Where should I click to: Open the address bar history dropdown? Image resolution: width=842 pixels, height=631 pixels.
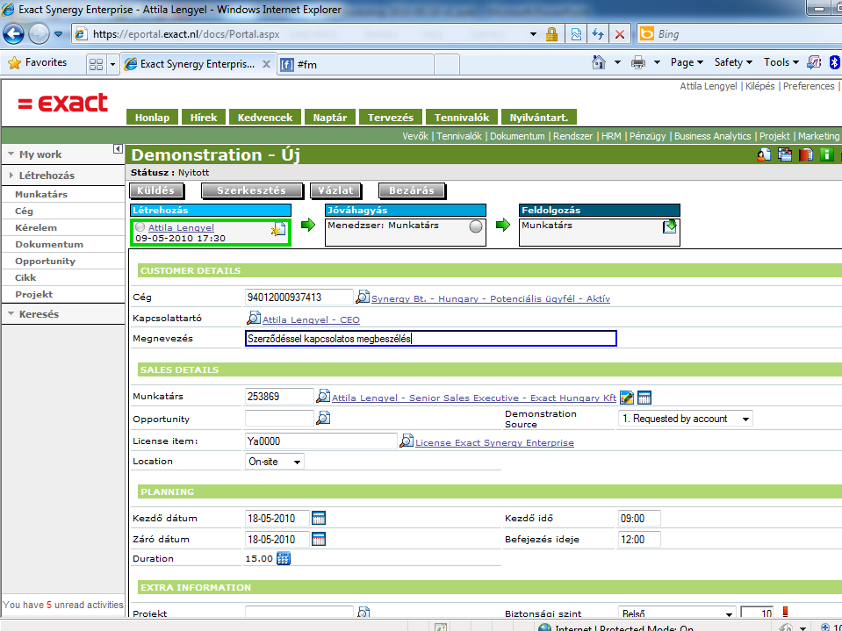(x=533, y=34)
